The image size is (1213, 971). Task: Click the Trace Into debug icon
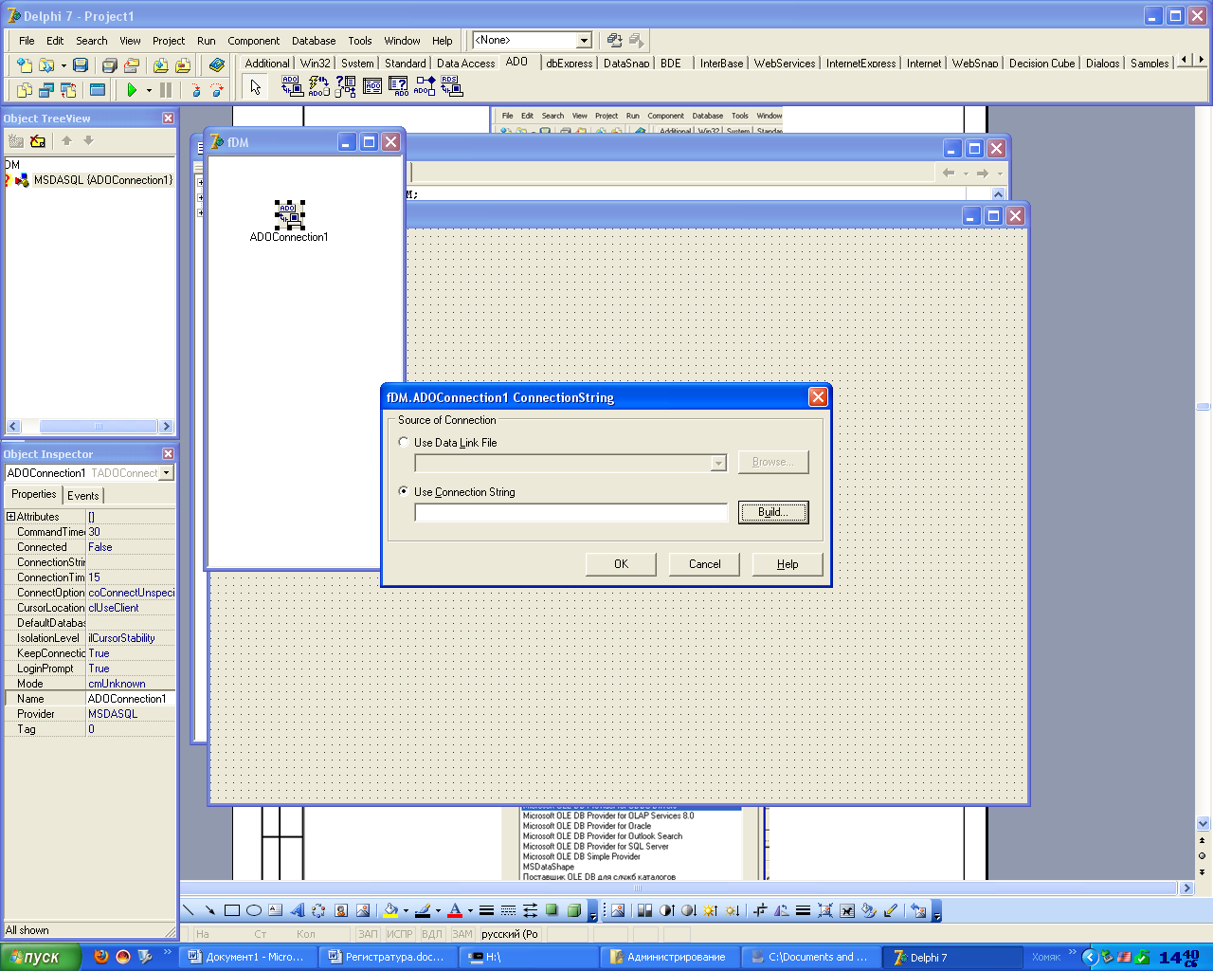pos(195,89)
